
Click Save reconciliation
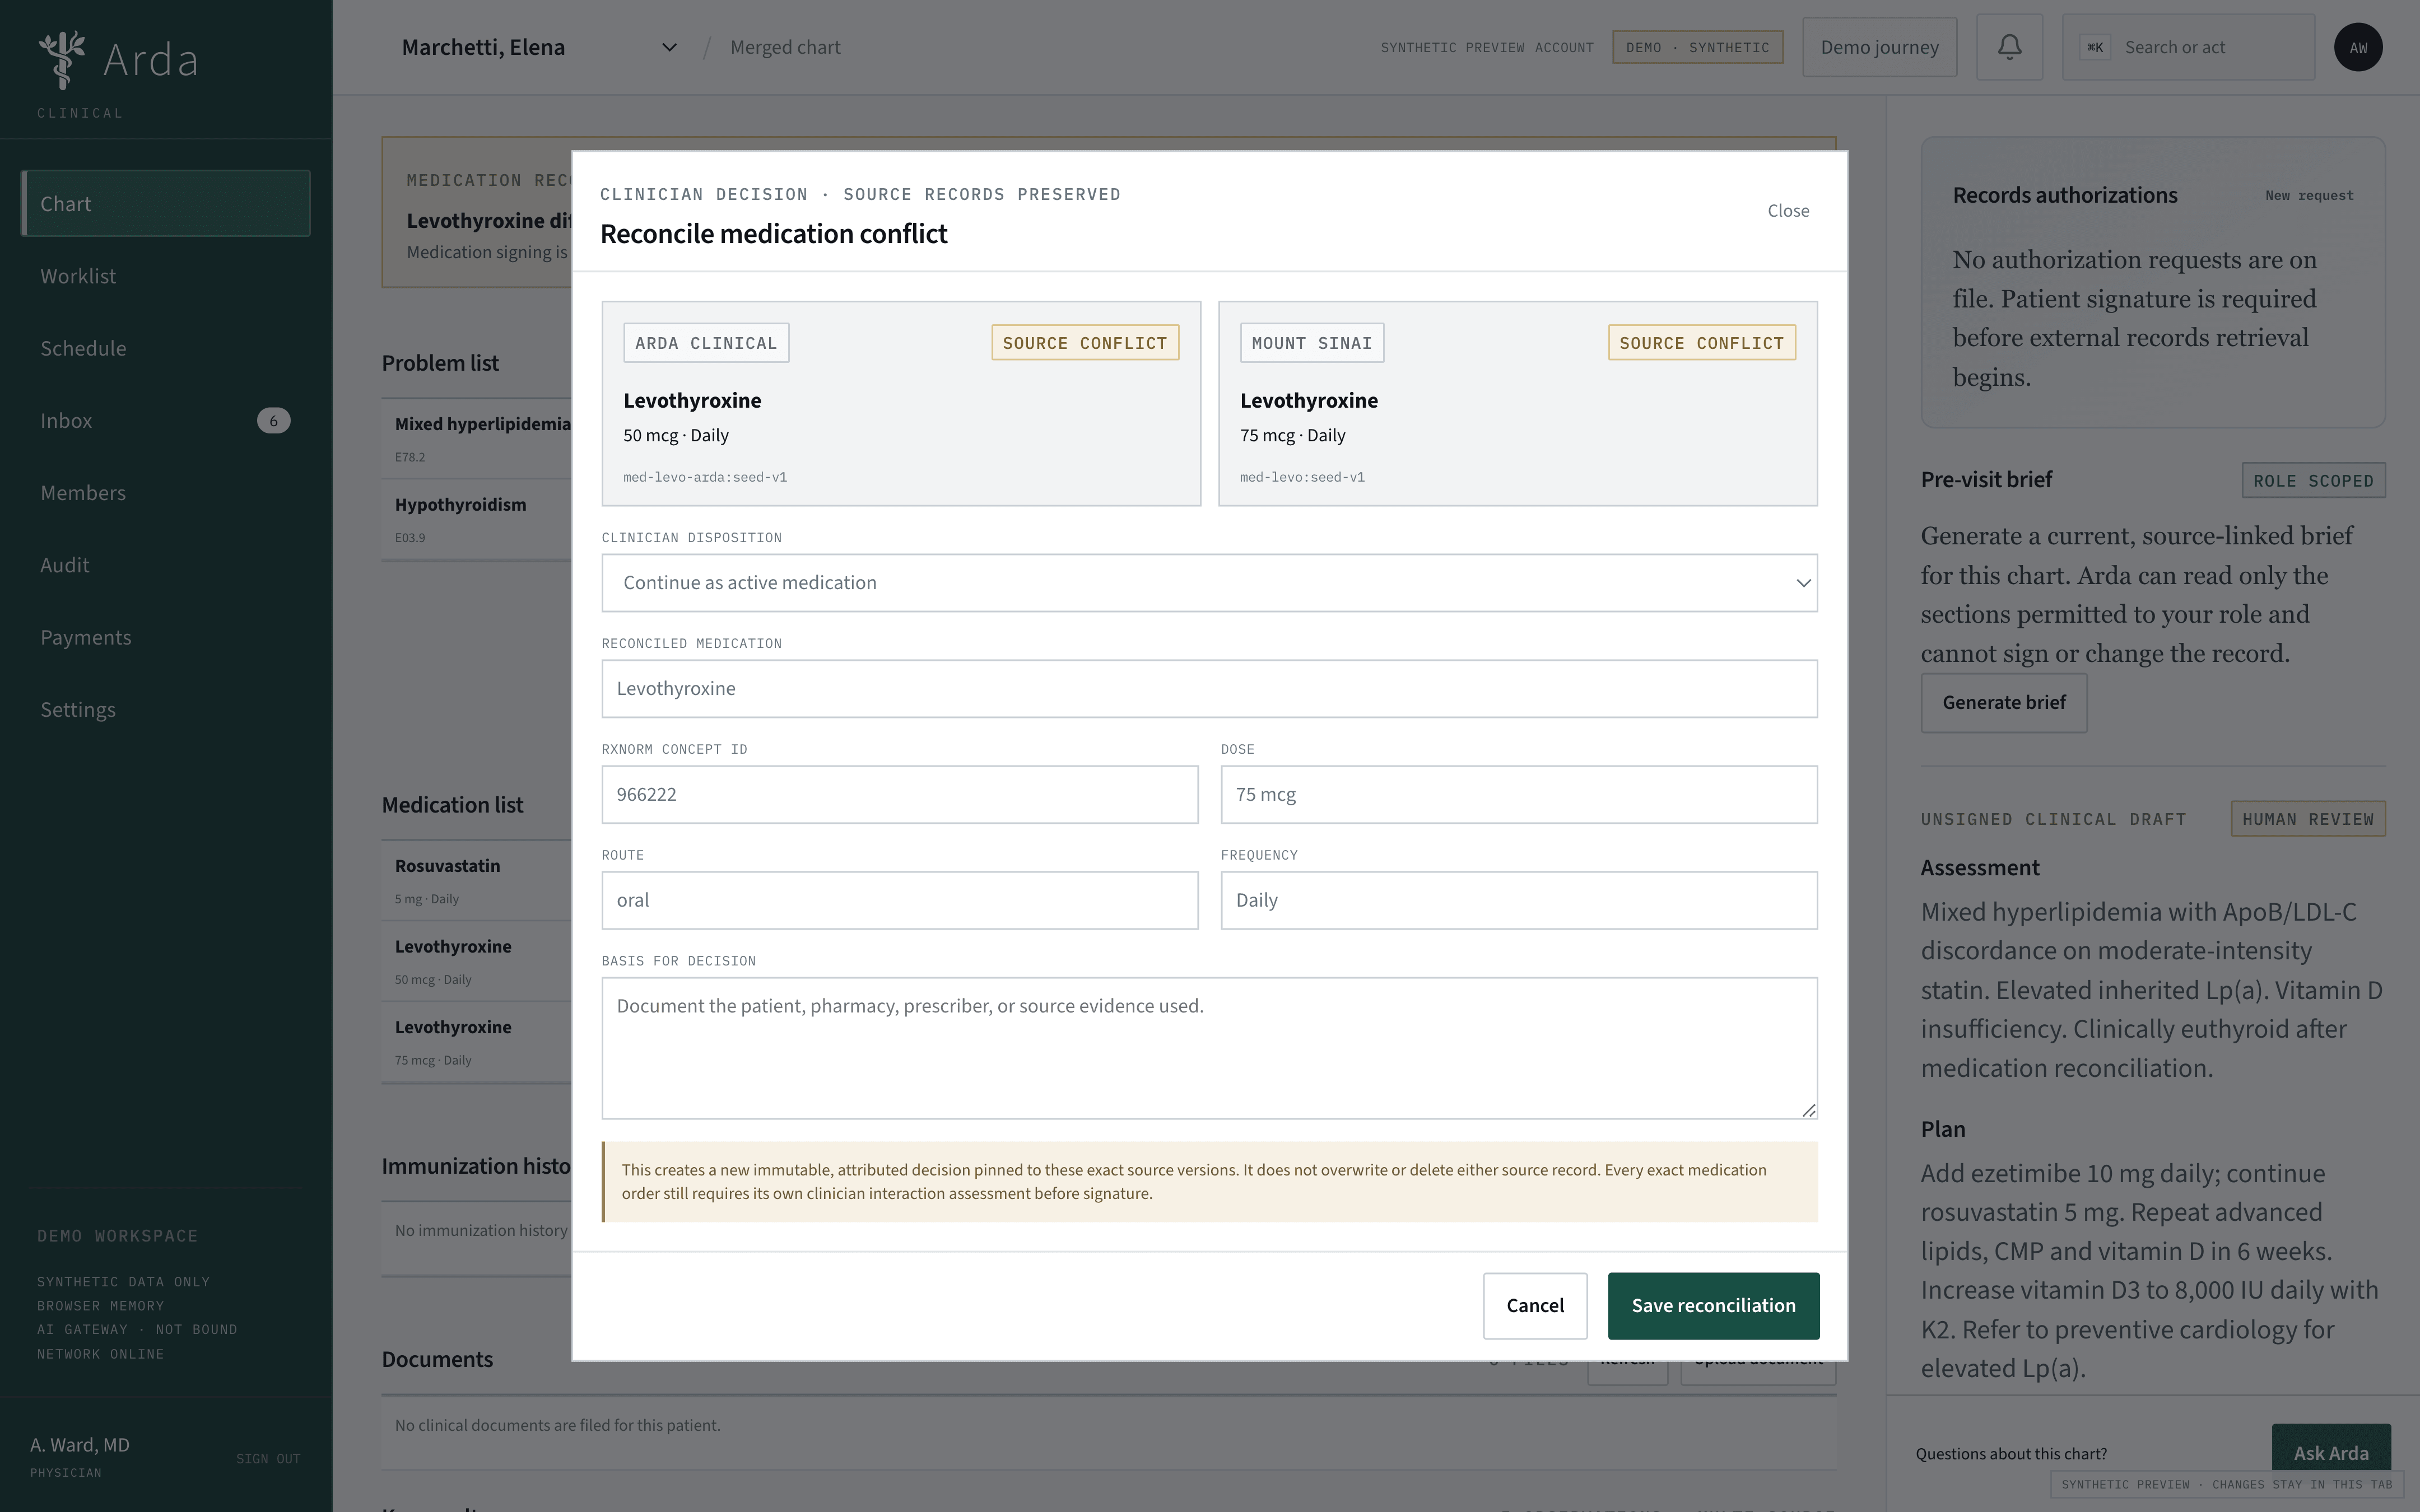coord(1713,1305)
